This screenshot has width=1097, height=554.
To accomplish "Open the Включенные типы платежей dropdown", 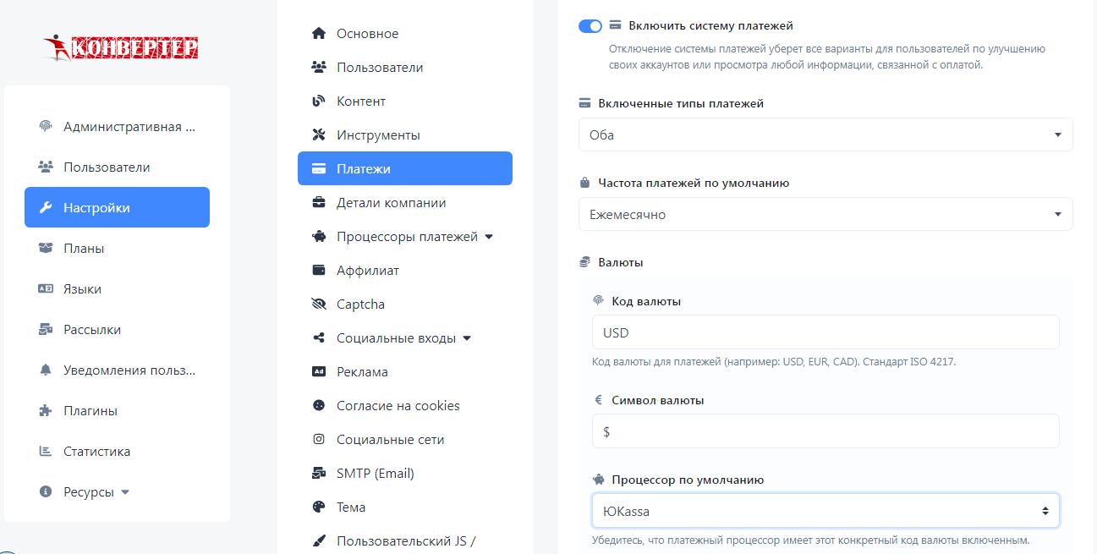I will tap(825, 134).
